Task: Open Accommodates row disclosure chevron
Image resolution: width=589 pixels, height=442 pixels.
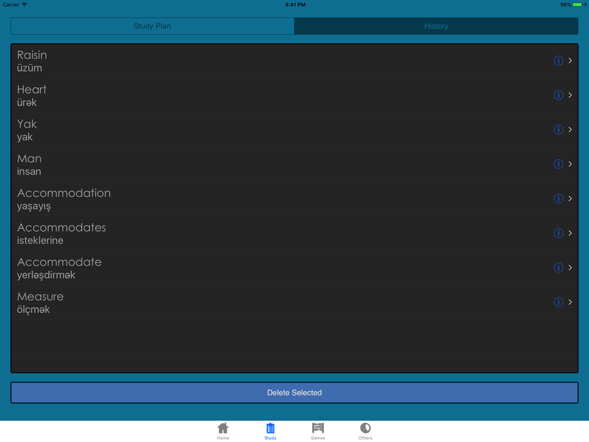Action: coord(570,233)
